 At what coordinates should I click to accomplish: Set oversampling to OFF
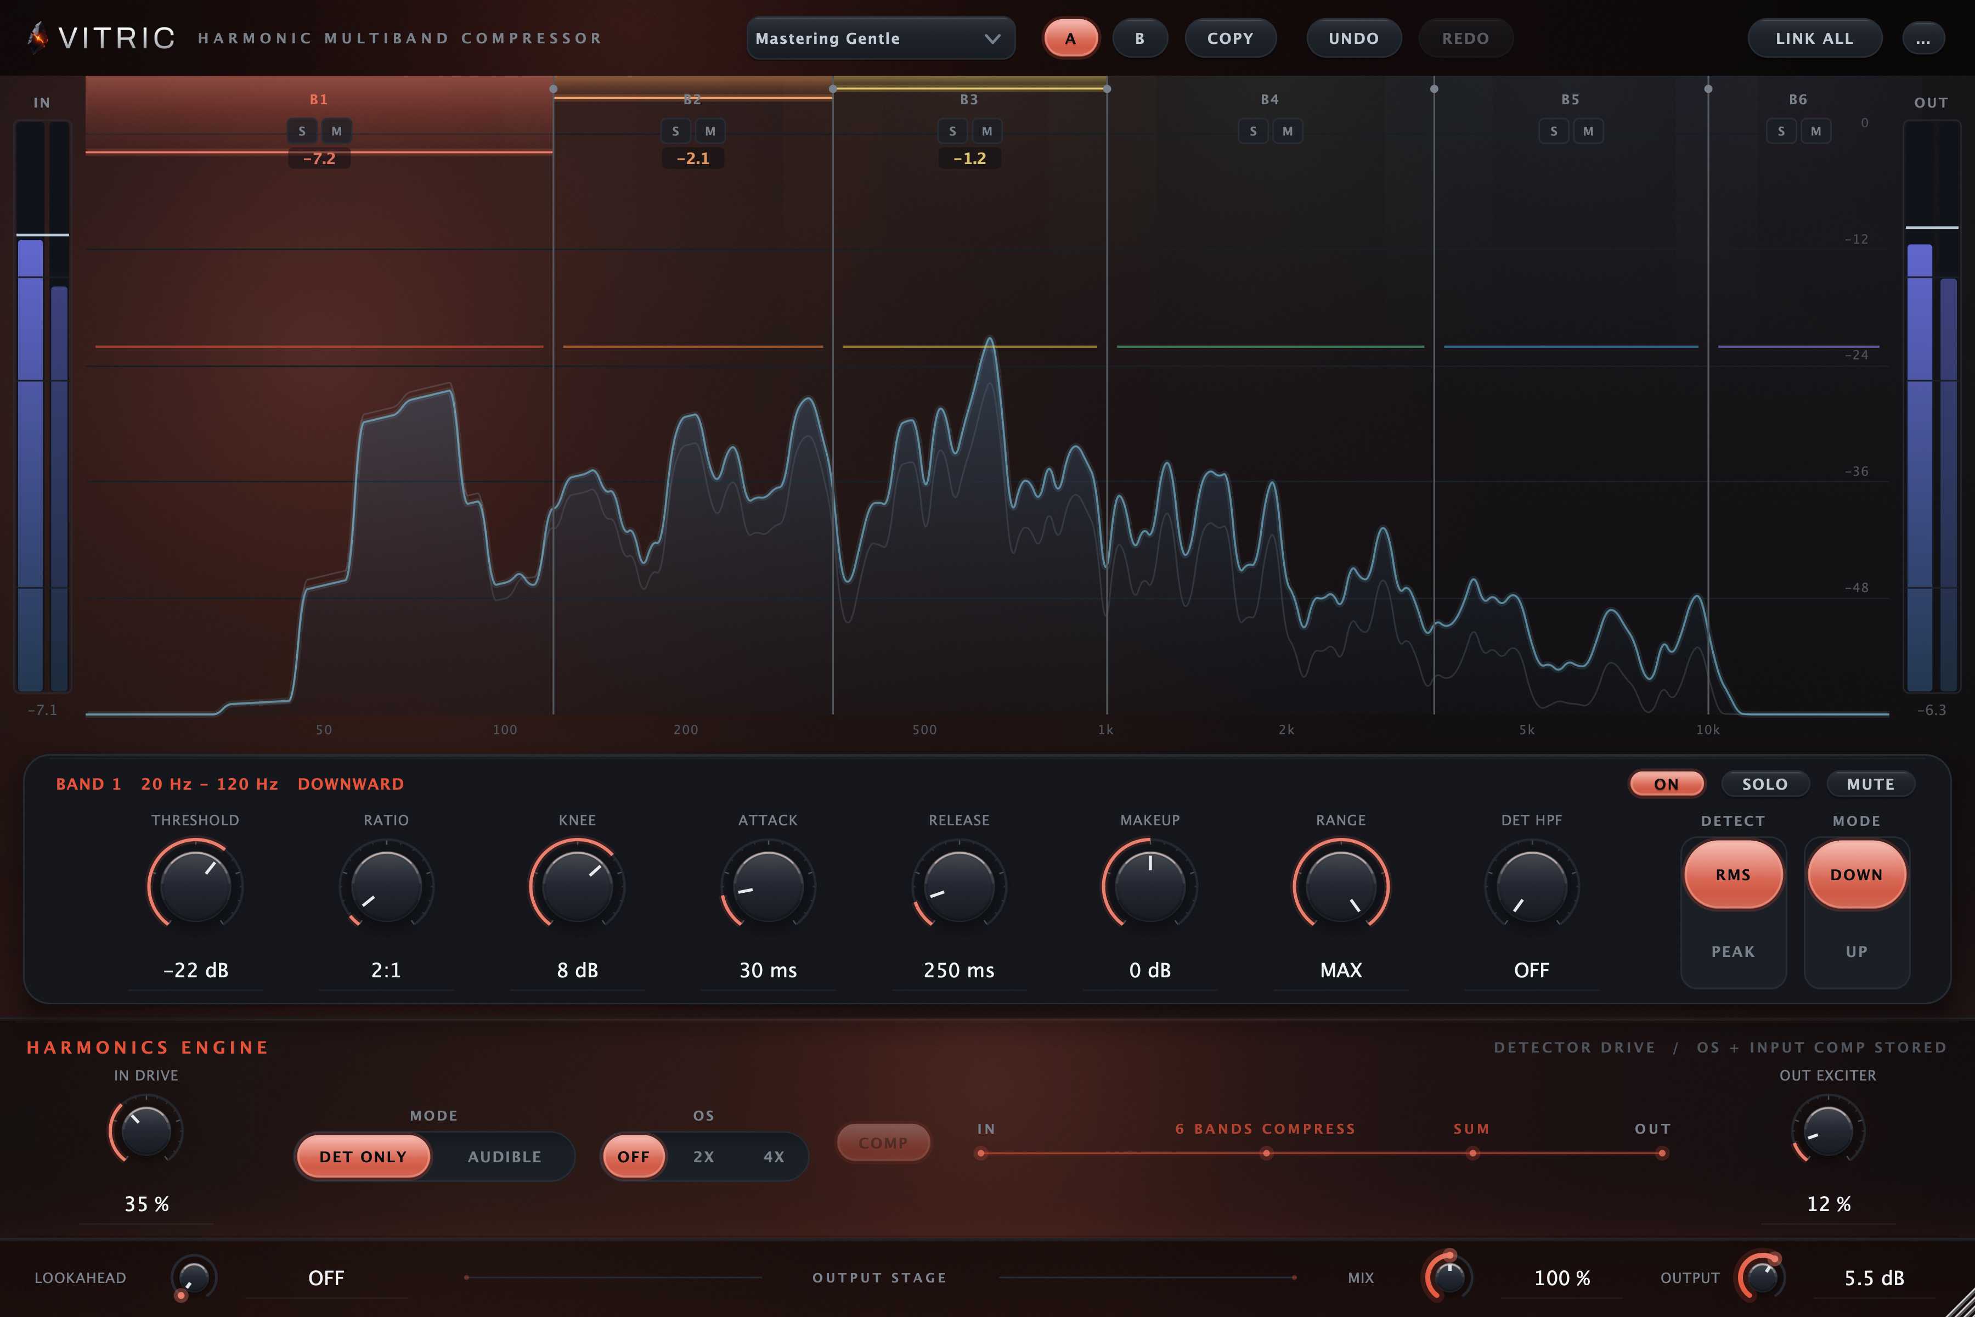[633, 1157]
